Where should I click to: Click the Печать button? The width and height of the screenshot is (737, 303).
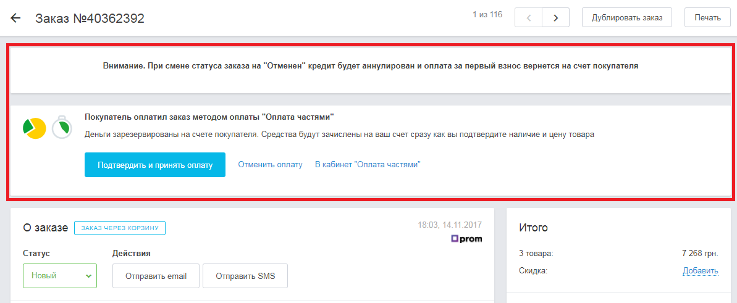tap(708, 18)
